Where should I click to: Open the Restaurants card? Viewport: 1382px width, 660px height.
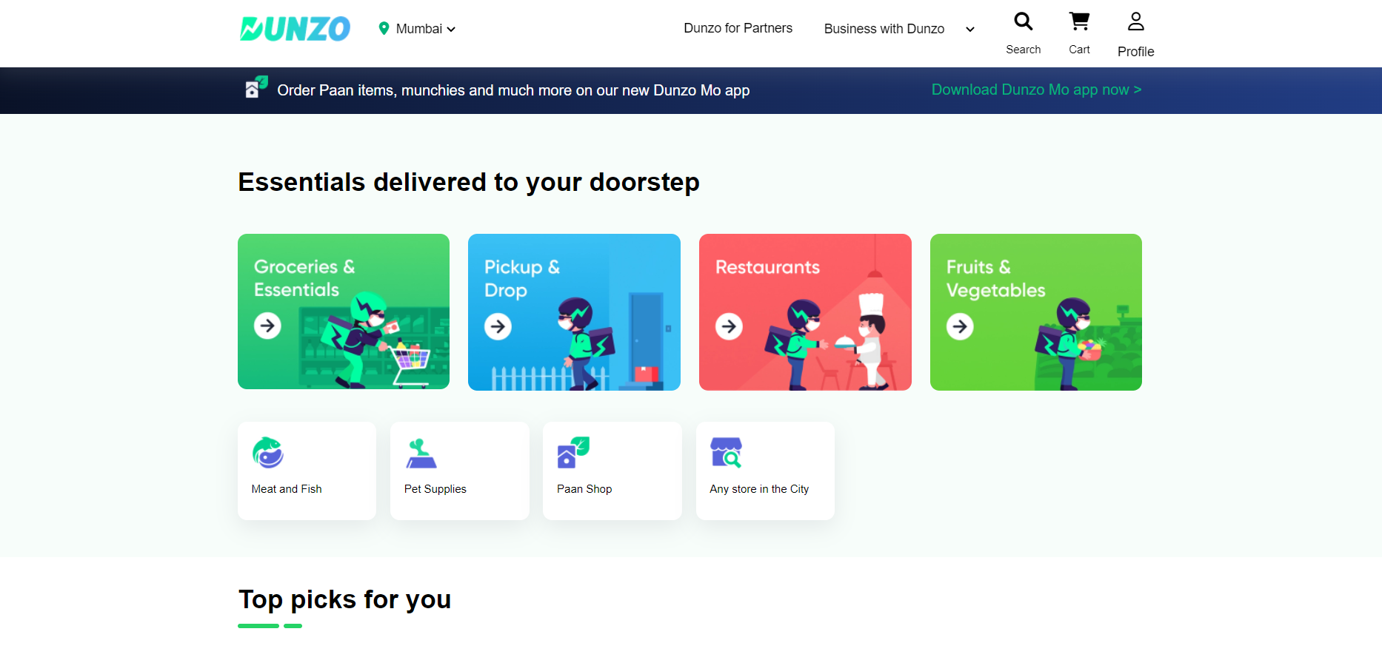click(x=805, y=312)
